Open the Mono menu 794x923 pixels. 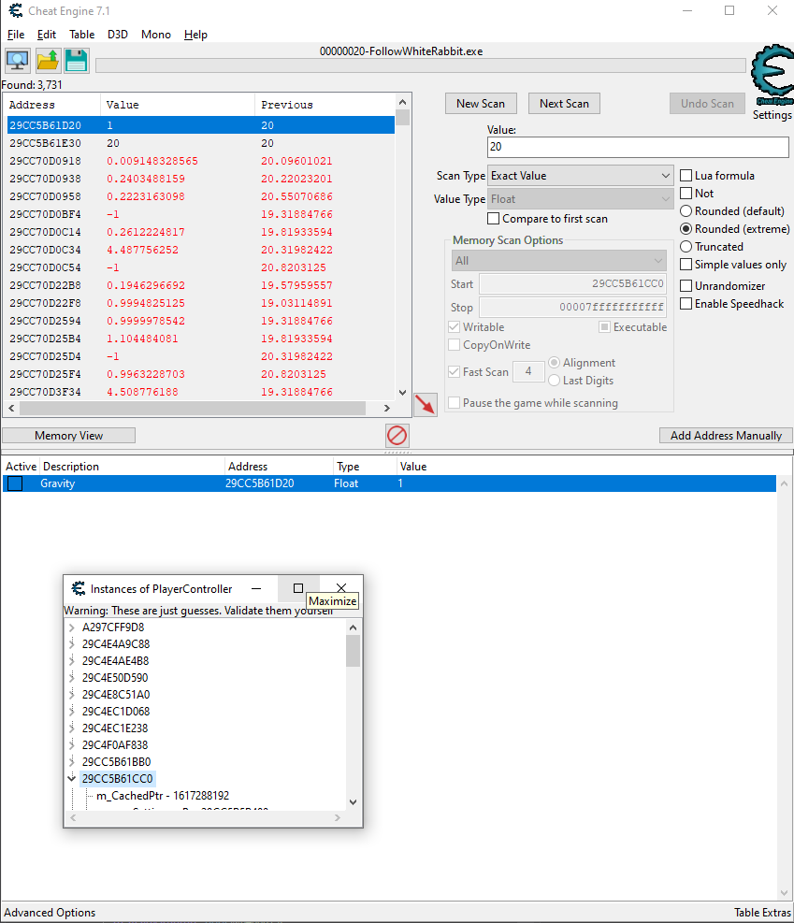[156, 35]
